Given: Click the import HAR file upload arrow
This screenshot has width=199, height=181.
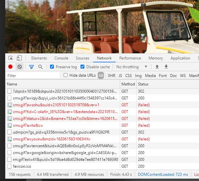Looking at the screenshot, I should pyautogui.click(x=157, y=67).
